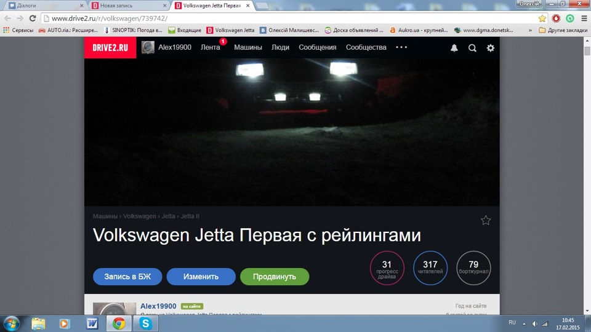Go forward with the browser forward arrow
The width and height of the screenshot is (591, 332).
[20, 18]
